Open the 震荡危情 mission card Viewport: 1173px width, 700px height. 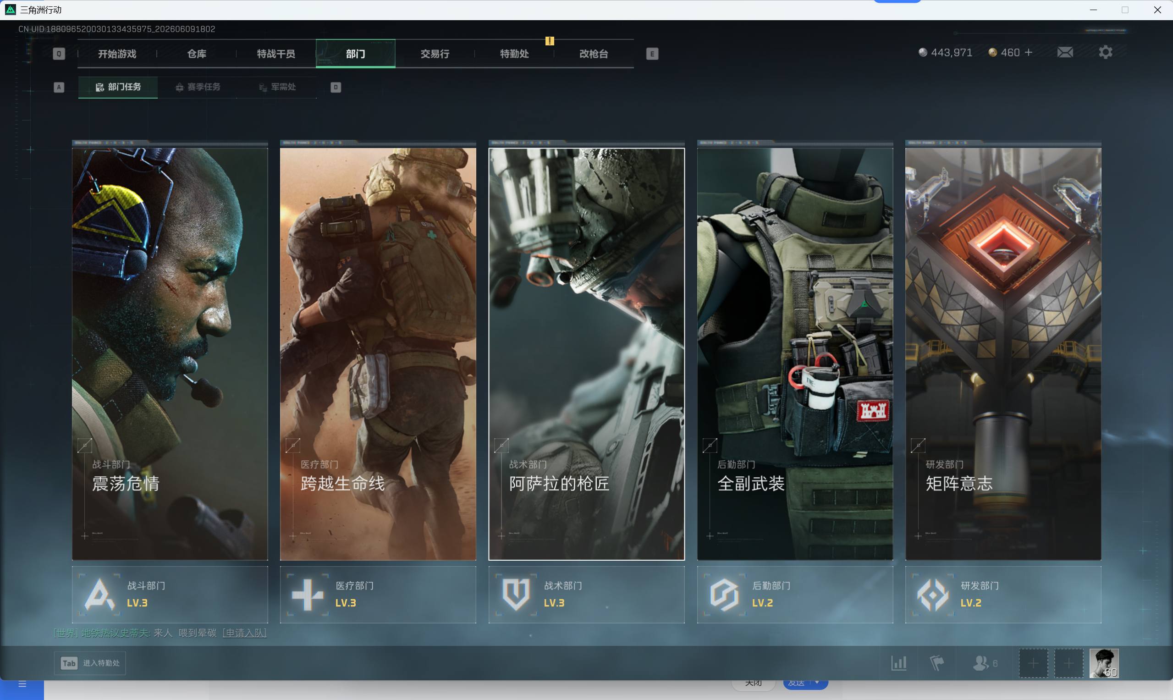(x=170, y=354)
